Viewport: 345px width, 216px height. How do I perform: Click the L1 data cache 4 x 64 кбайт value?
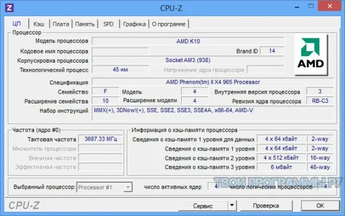click(281, 139)
